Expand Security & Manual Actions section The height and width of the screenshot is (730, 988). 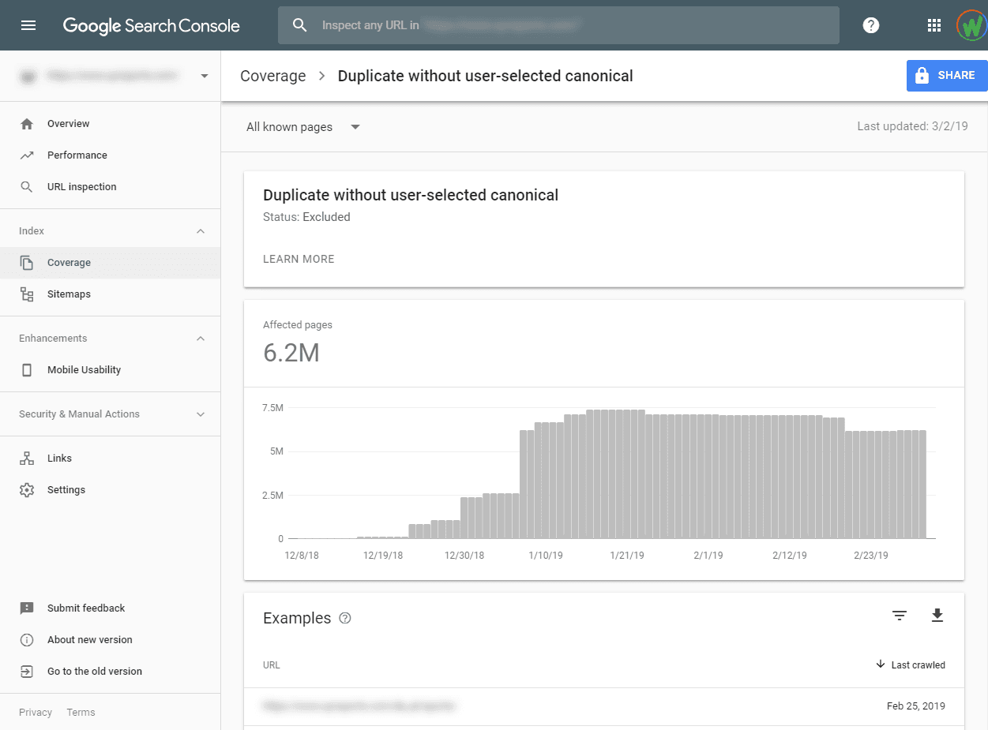pos(201,414)
